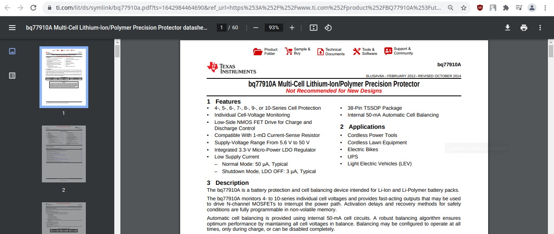This screenshot has width=554, height=234.
Task: Show page thumbnails view in sidebar
Action: pos(12,51)
